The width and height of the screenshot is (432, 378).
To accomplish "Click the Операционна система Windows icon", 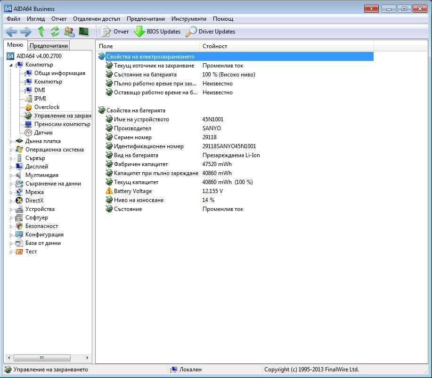I will coord(19,150).
